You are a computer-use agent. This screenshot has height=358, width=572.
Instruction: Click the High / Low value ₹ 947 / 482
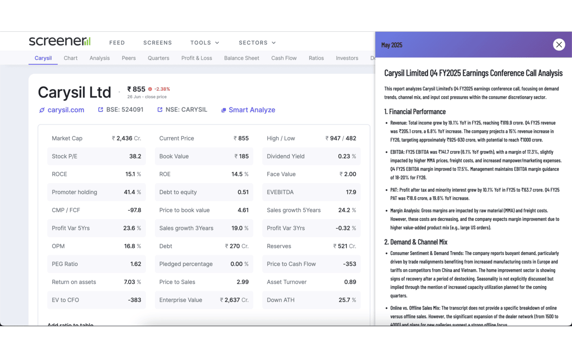[x=341, y=138]
